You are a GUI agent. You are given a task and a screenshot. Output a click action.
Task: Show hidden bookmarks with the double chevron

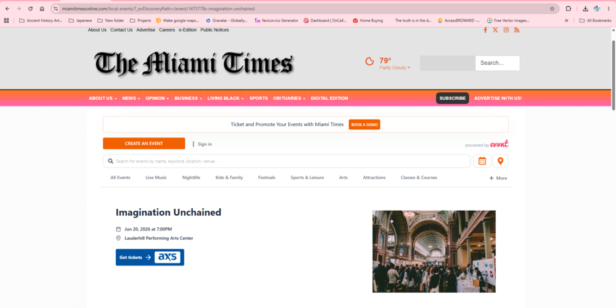point(567,20)
